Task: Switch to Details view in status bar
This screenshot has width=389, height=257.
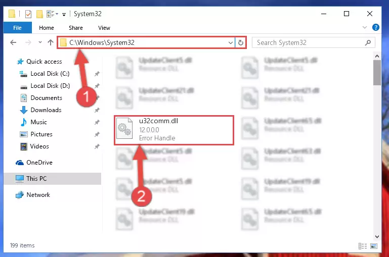Action: pyautogui.click(x=363, y=246)
